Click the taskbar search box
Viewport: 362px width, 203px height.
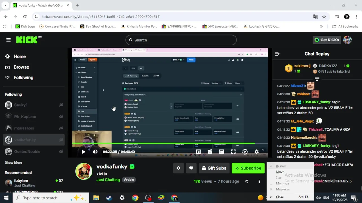(x=51, y=198)
